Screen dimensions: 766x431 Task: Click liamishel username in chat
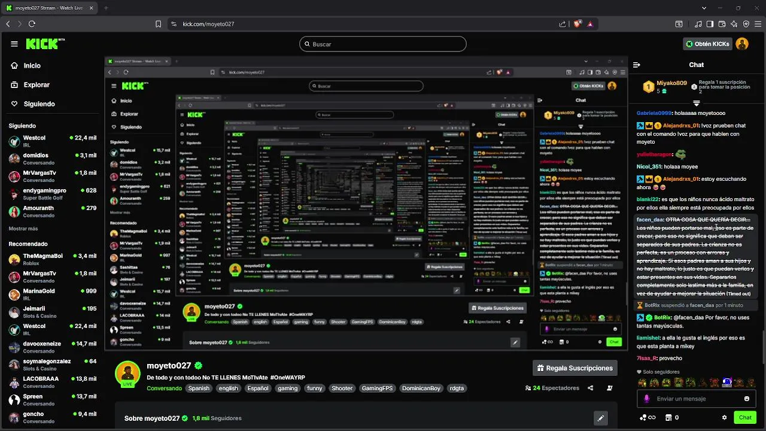click(649, 338)
